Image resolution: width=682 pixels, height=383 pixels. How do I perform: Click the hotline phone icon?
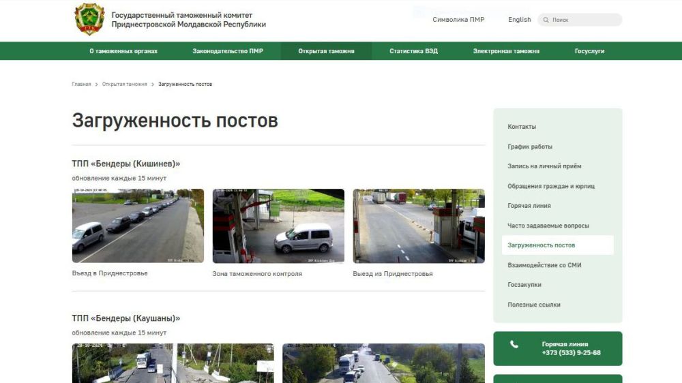(x=514, y=345)
